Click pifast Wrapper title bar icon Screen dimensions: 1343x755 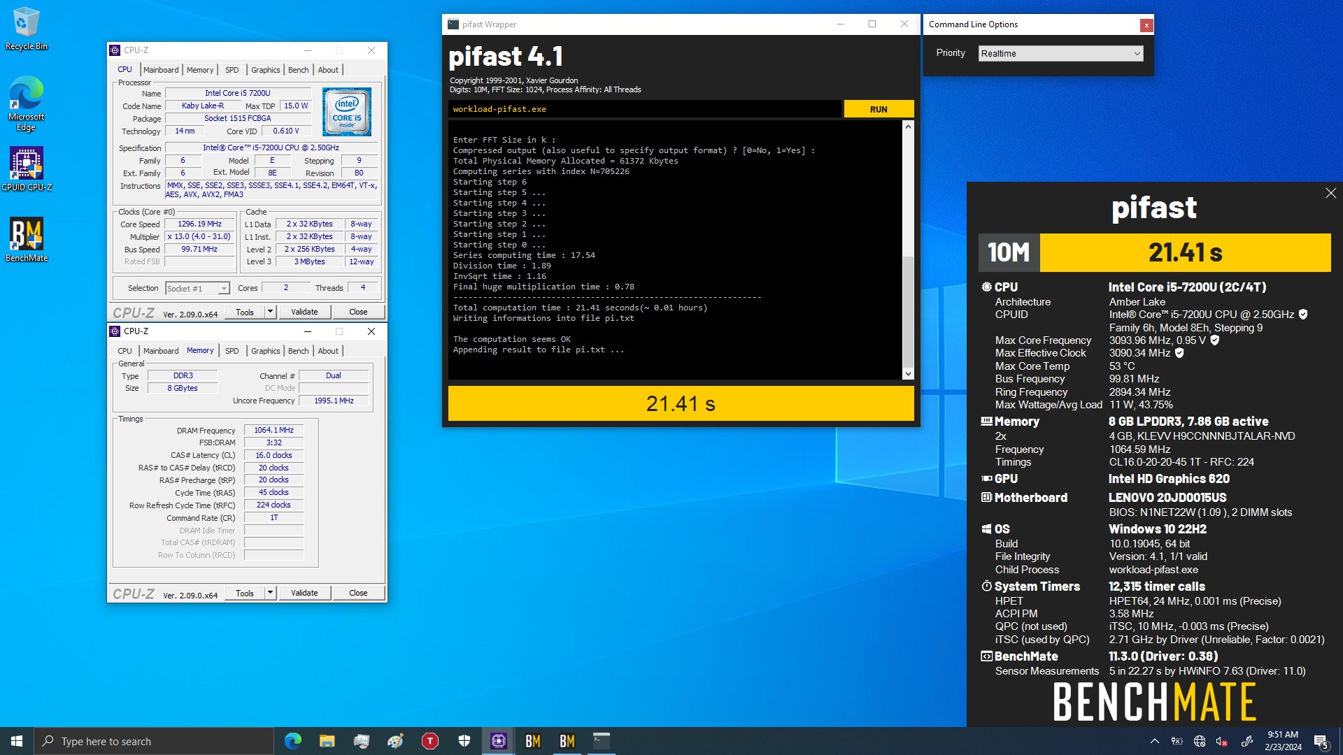pos(453,24)
